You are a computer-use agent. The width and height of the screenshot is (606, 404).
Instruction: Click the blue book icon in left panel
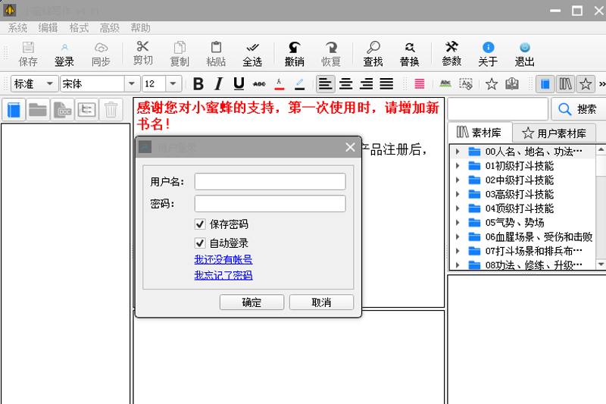[14, 110]
